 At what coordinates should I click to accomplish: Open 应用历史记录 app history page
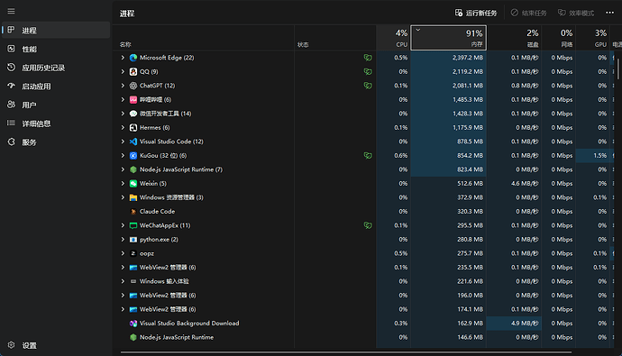[56, 68]
